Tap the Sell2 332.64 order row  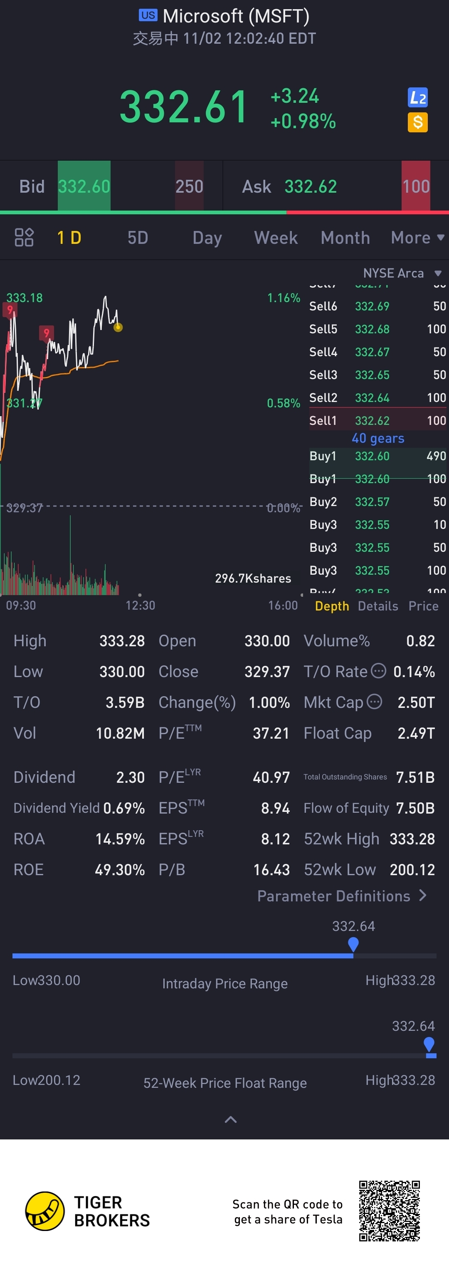click(378, 397)
